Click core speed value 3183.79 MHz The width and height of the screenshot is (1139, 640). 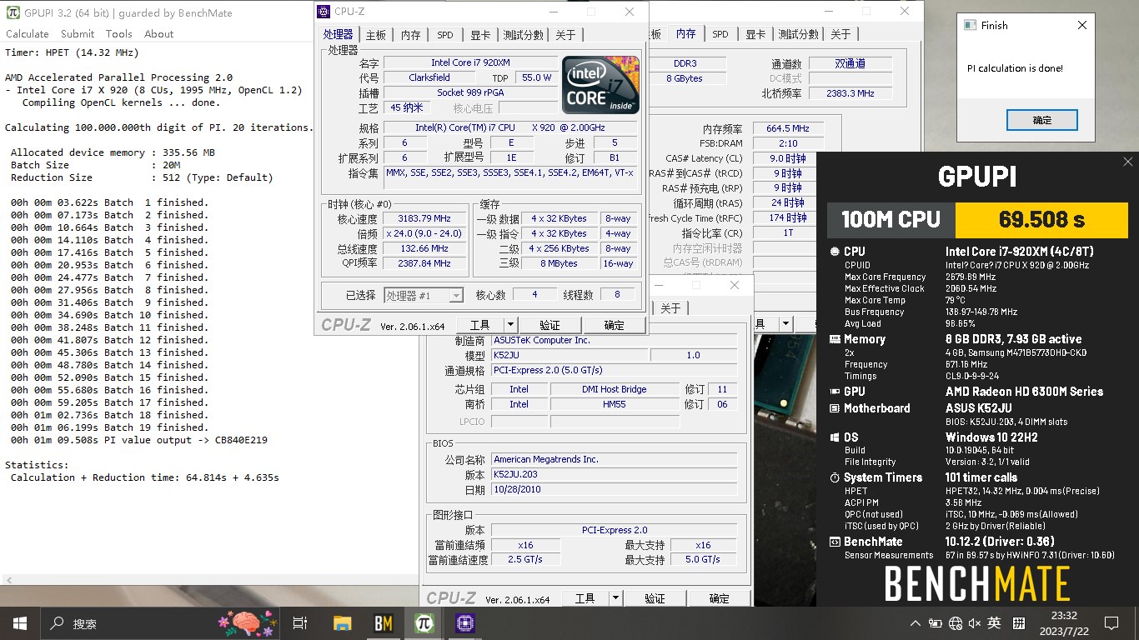(425, 218)
